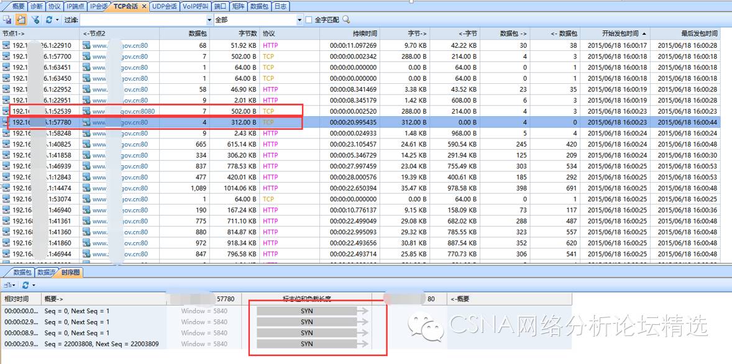The height and width of the screenshot is (364, 732).
Task: Open the 日志 tab
Action: (280, 7)
